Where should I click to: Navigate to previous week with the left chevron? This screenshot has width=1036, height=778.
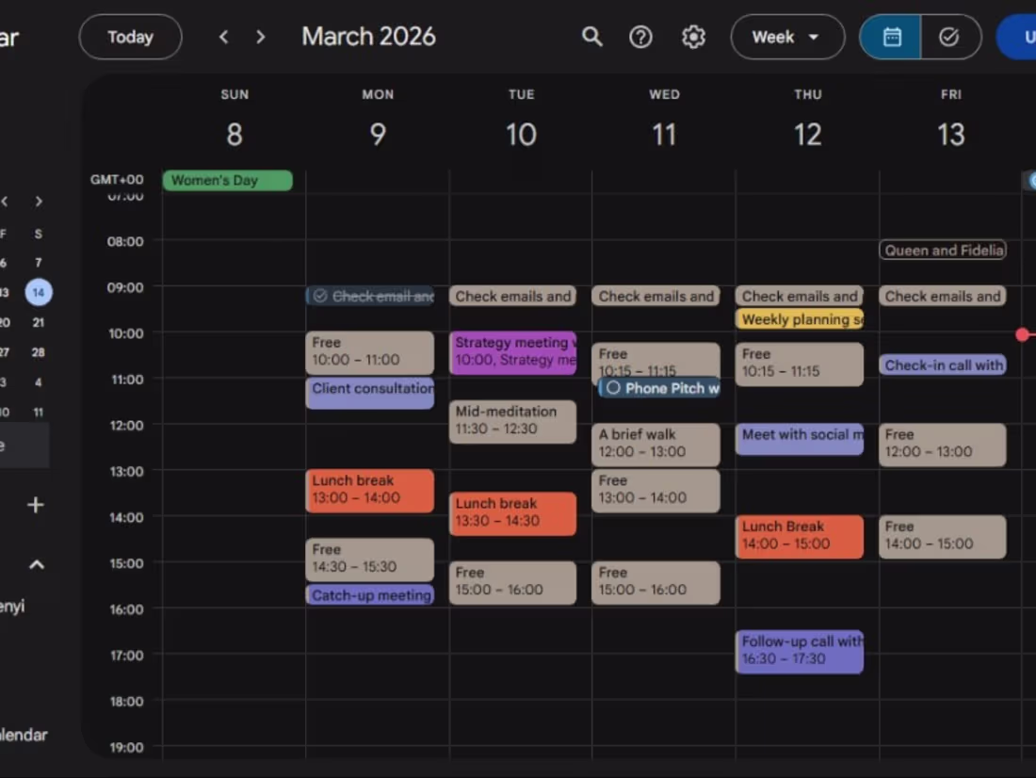[223, 37]
